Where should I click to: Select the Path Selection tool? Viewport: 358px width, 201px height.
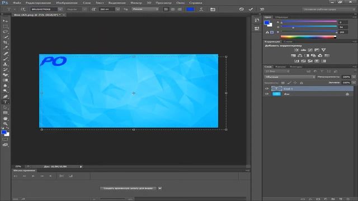pos(5,107)
